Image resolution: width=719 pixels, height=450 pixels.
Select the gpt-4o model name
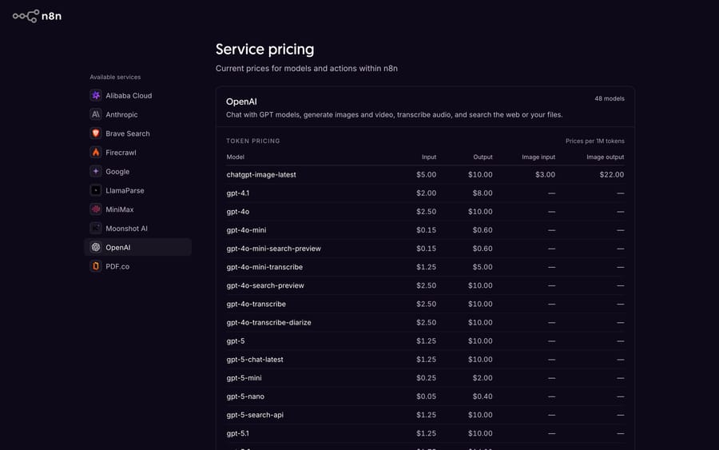237,212
